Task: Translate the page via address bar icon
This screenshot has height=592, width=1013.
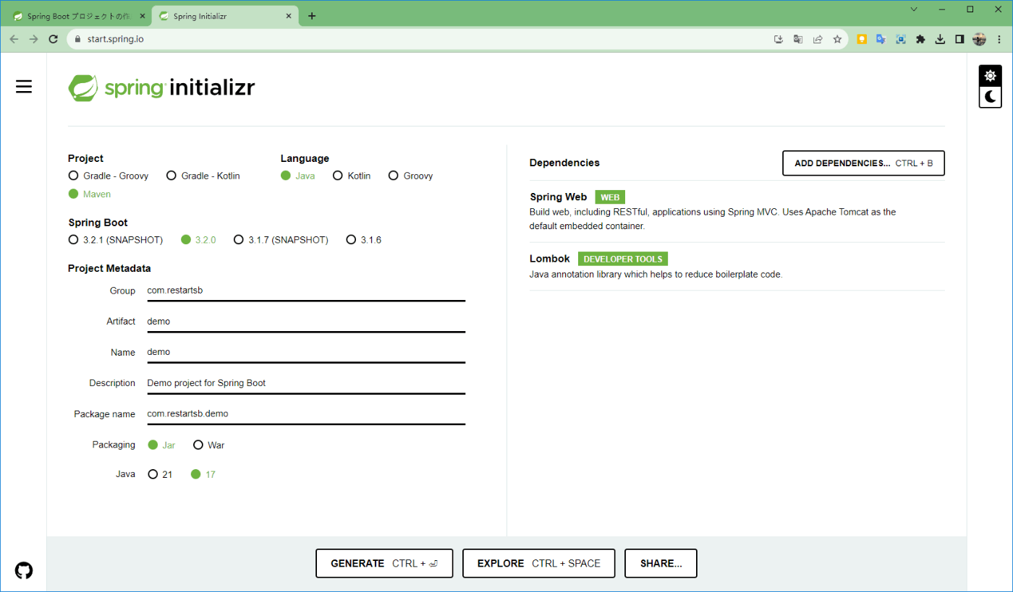Action: [798, 39]
